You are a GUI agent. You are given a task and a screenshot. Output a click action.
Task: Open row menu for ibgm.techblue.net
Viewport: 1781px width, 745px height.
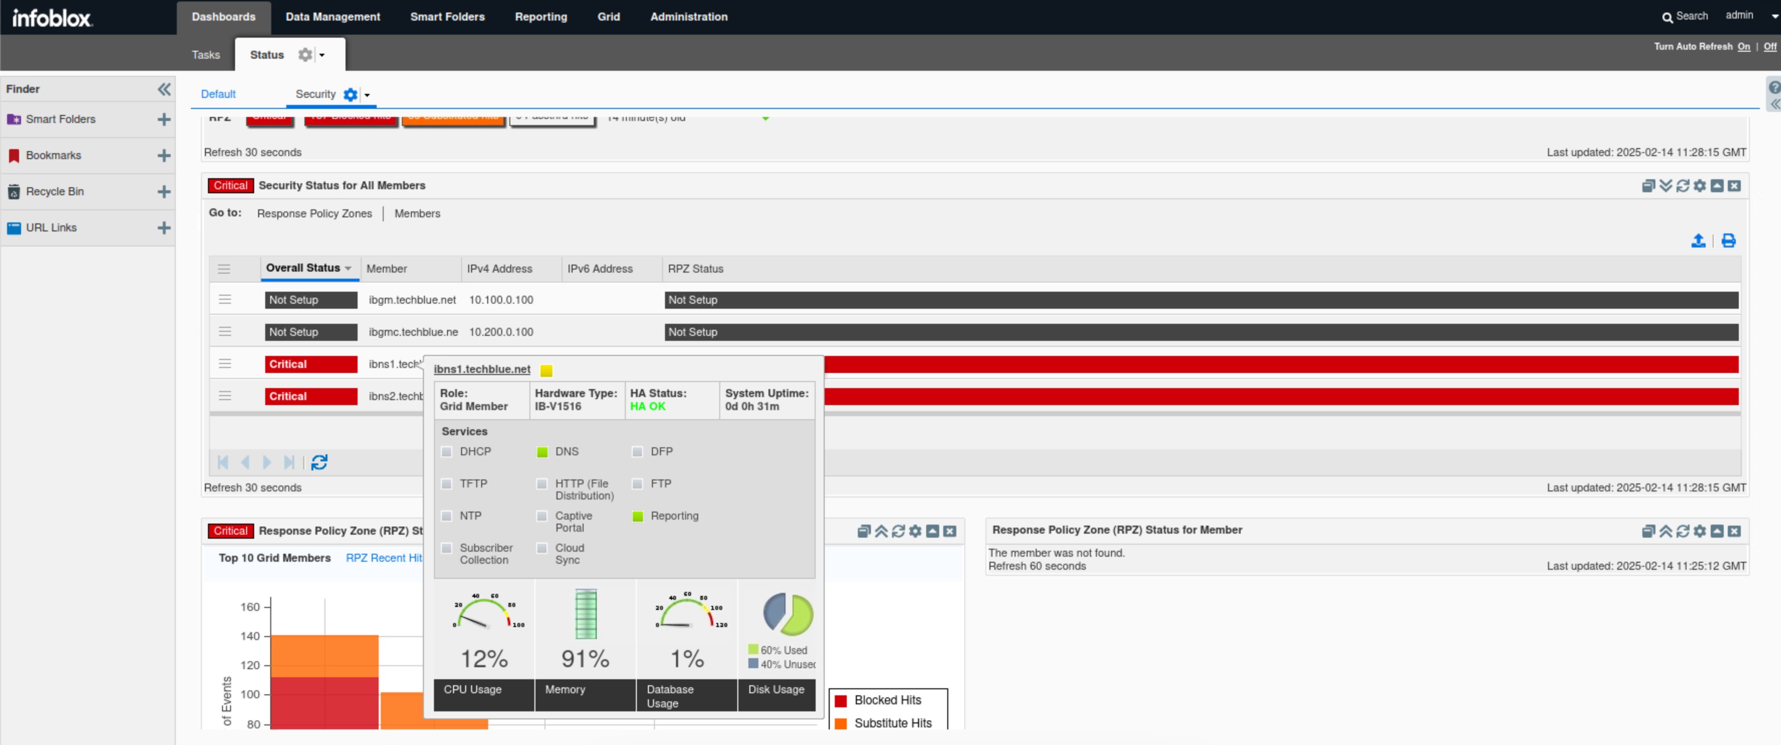pyautogui.click(x=225, y=300)
